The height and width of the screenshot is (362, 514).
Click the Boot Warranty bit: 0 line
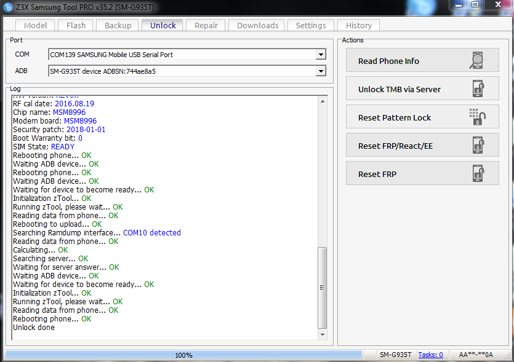[47, 138]
